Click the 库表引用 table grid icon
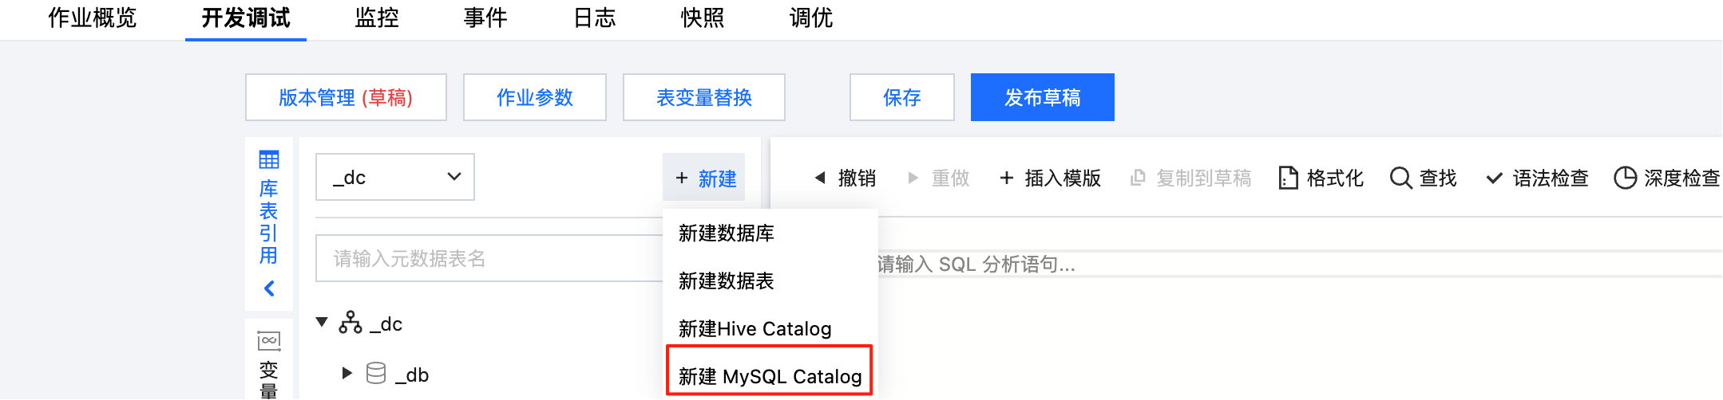 [269, 160]
